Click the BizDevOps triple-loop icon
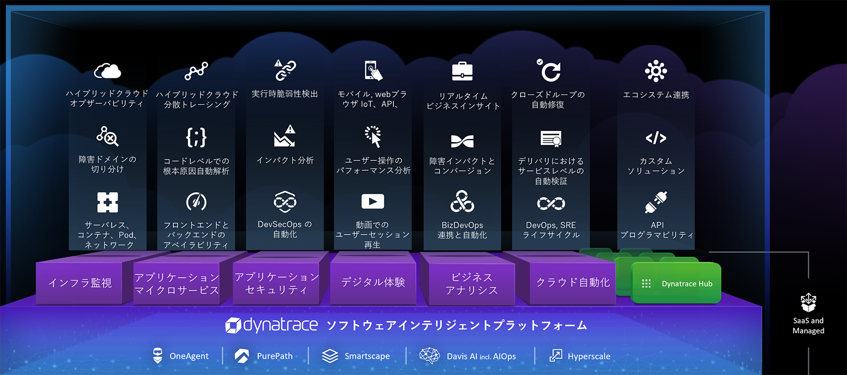The image size is (847, 375). pyautogui.click(x=462, y=201)
